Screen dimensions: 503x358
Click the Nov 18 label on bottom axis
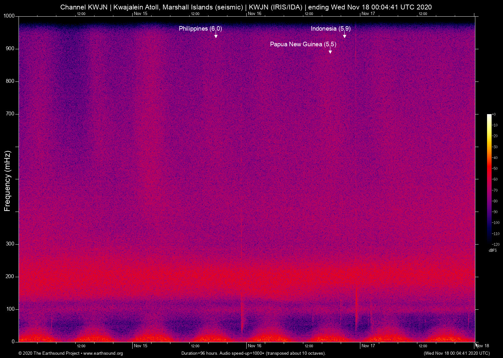point(482,346)
